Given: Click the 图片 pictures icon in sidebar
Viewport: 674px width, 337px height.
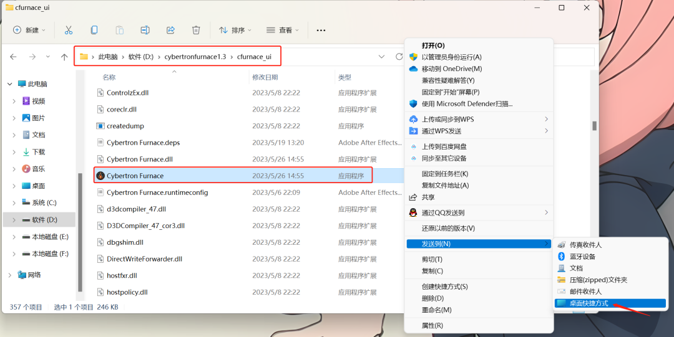Looking at the screenshot, I should click(26, 118).
